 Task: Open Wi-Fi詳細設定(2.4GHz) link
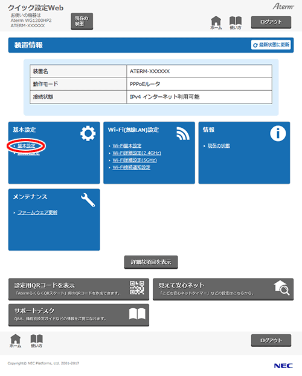[137, 153]
